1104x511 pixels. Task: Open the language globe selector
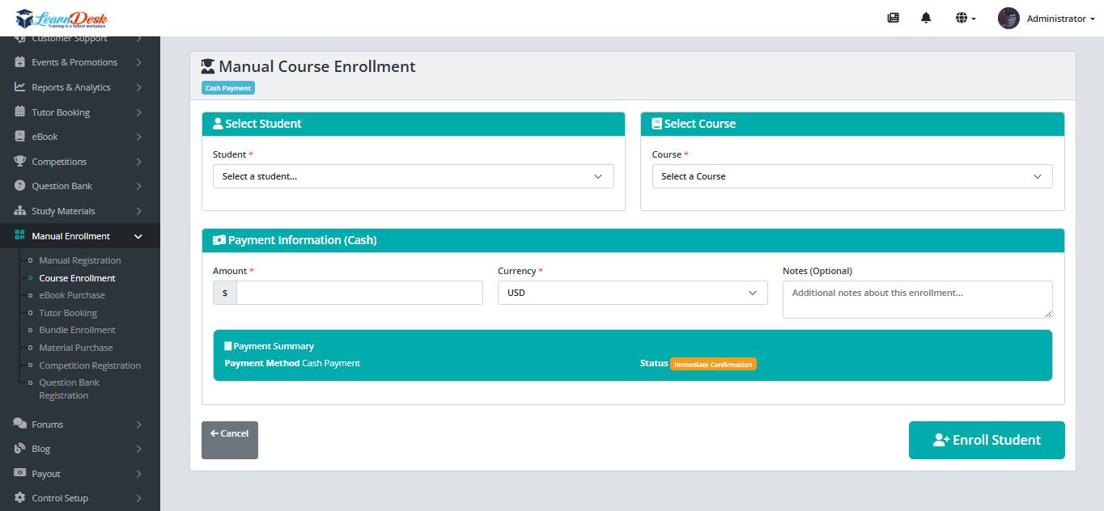click(x=965, y=19)
